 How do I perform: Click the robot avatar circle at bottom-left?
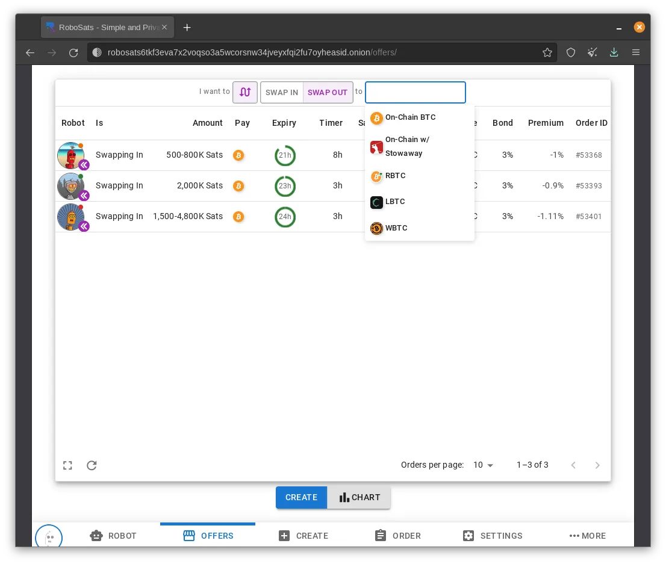(49, 536)
